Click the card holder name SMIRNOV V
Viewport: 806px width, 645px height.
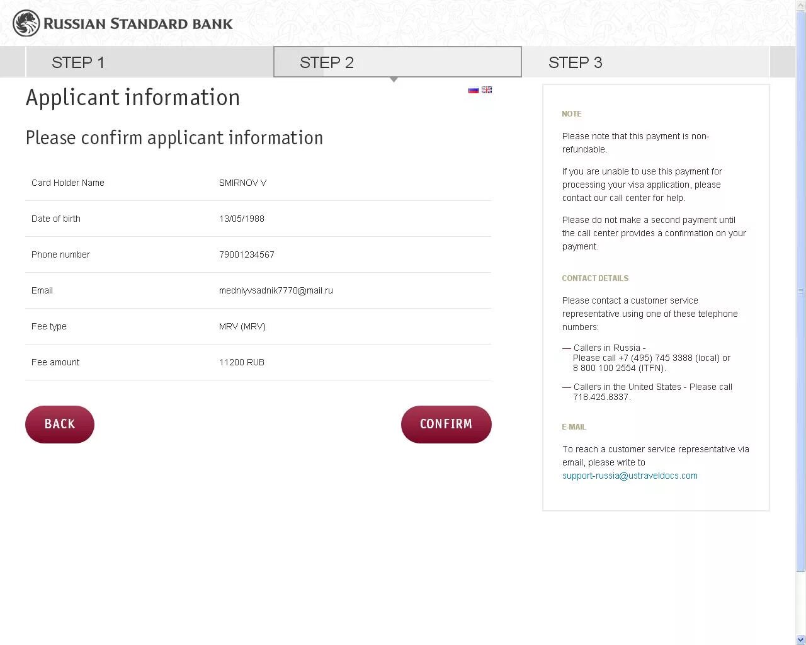coord(242,183)
